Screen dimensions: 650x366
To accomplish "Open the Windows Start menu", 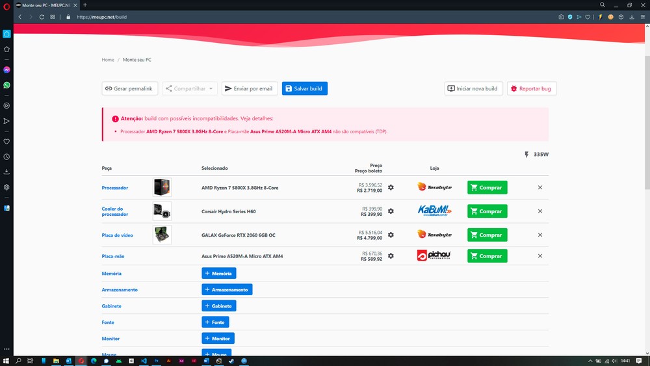I will [x=6, y=361].
